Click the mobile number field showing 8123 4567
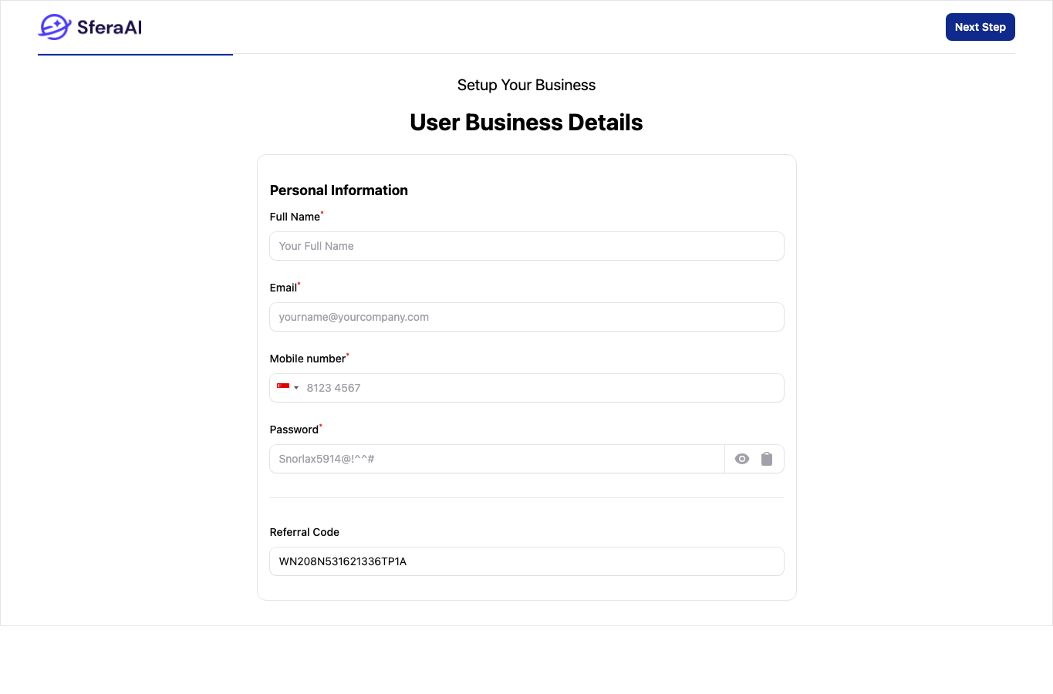1053x694 pixels. (x=544, y=388)
